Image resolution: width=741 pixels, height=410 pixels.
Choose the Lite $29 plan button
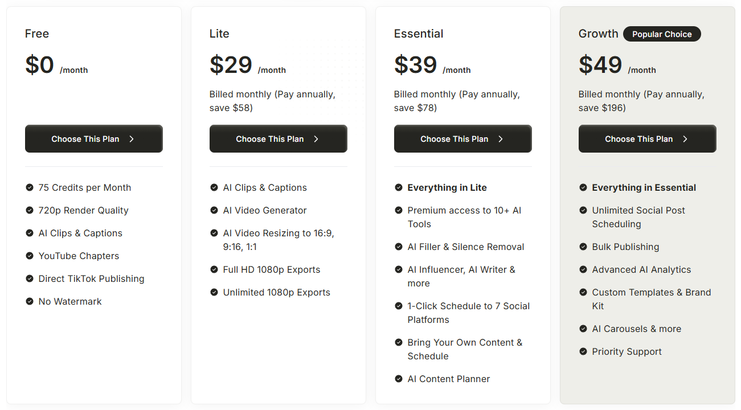tap(279, 139)
